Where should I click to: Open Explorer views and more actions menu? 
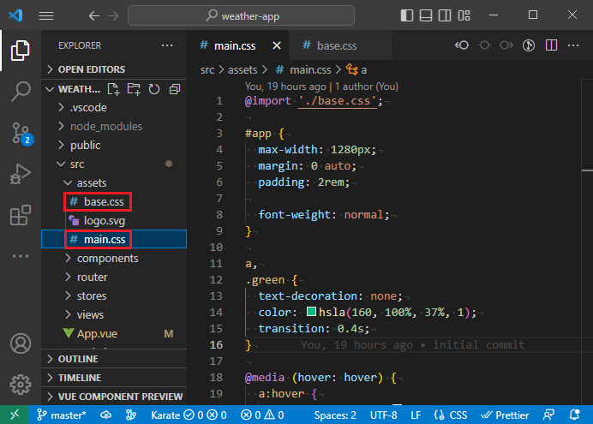(x=167, y=45)
